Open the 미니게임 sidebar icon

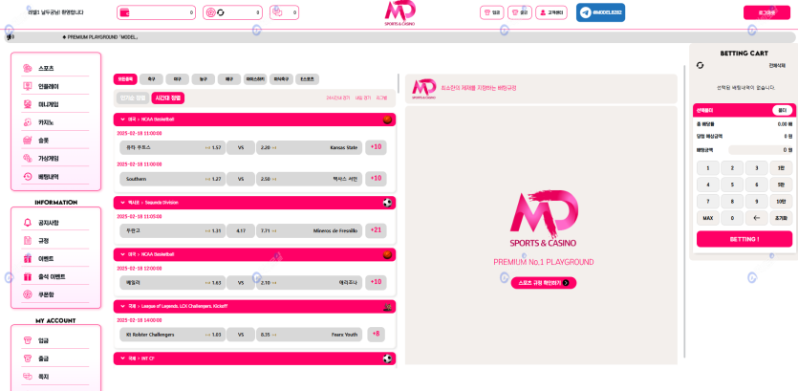tap(28, 104)
